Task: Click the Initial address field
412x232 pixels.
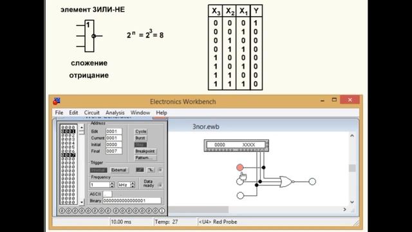Action: click(114, 144)
